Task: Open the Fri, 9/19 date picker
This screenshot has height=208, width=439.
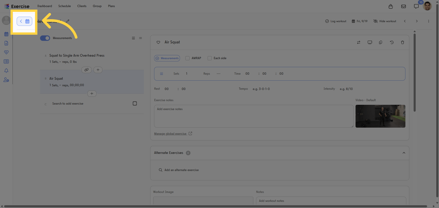Action: [x=360, y=21]
